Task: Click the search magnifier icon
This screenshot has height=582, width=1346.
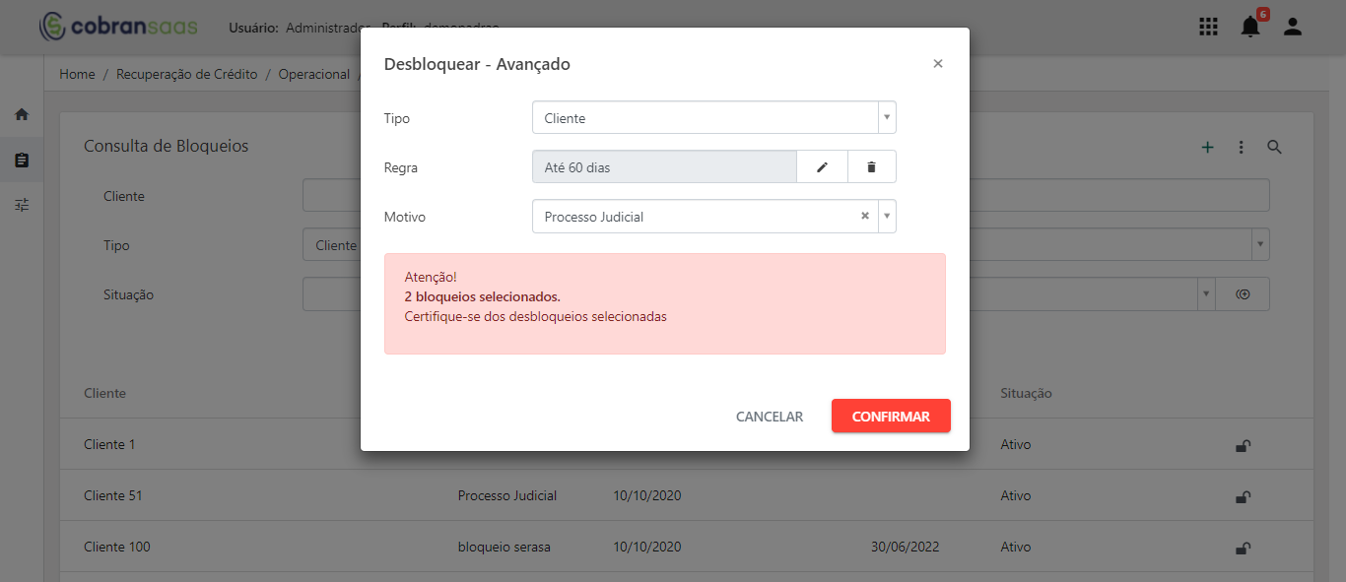Action: pos(1274,148)
